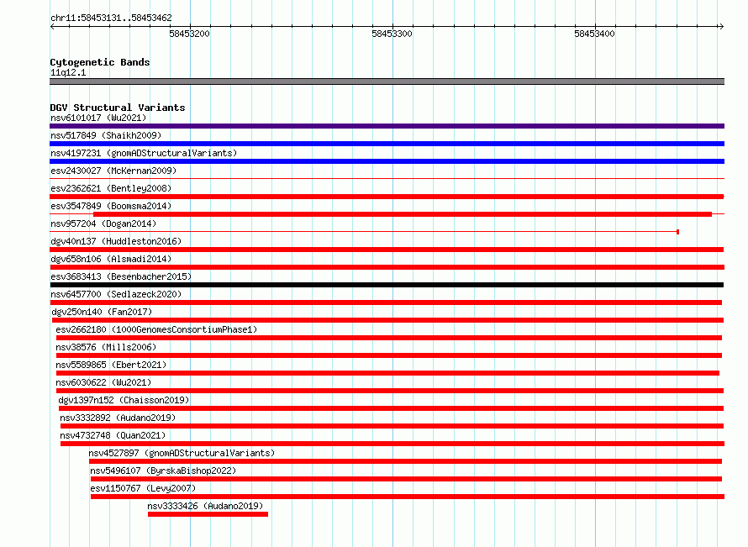The width and height of the screenshot is (748, 547).
Task: Select nsv3332892 (Audano2019) label
Action: pos(118,418)
